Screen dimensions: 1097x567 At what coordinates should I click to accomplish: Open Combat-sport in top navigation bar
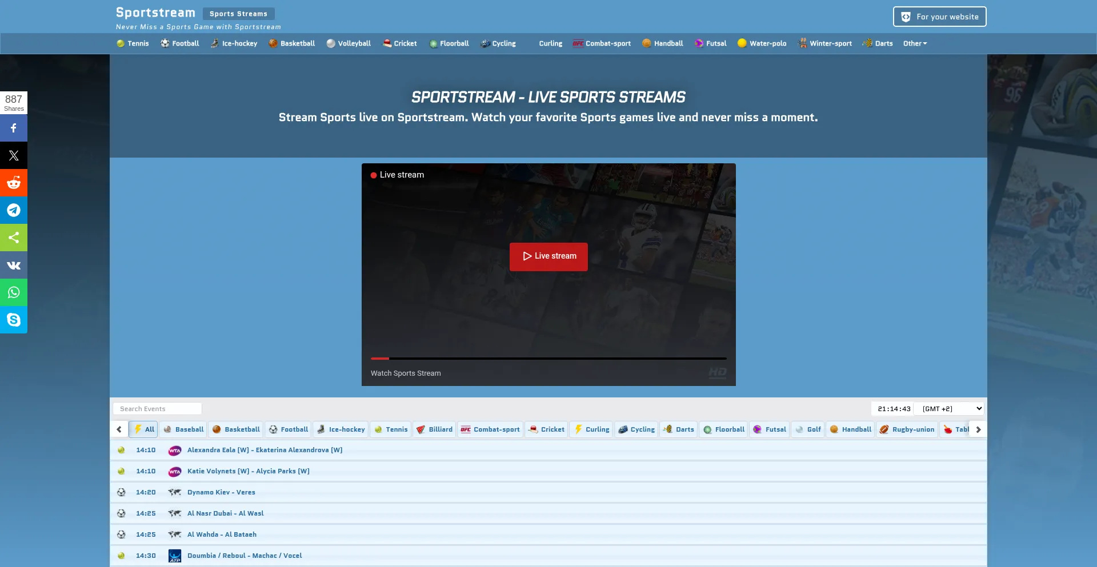point(602,43)
